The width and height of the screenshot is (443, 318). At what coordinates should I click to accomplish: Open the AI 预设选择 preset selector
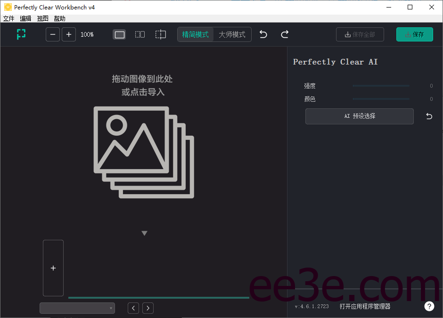359,116
